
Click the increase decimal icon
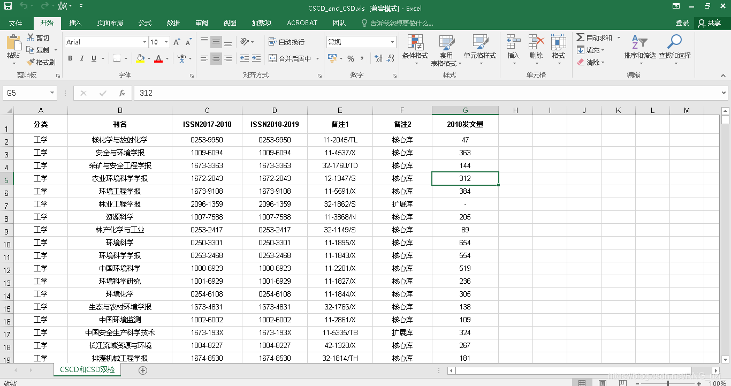point(378,58)
